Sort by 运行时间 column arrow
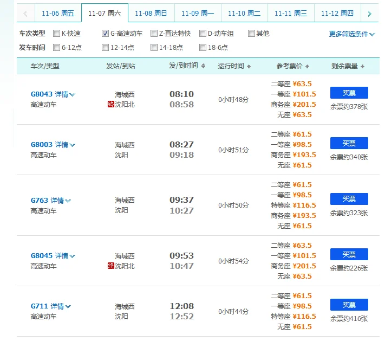The image size is (385, 341). point(249,66)
